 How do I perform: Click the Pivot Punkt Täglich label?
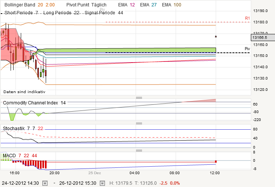[x=86, y=5]
